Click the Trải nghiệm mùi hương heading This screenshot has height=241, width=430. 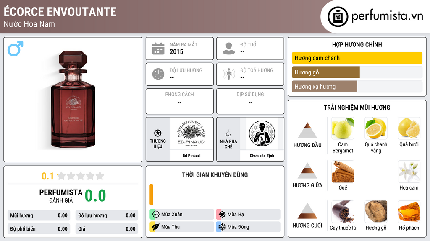click(357, 108)
